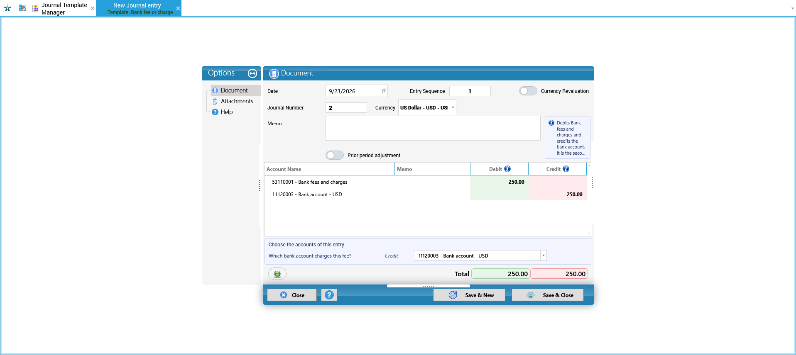This screenshot has height=355, width=796.
Task: Select the New Journal entry tab
Action: [139, 8]
